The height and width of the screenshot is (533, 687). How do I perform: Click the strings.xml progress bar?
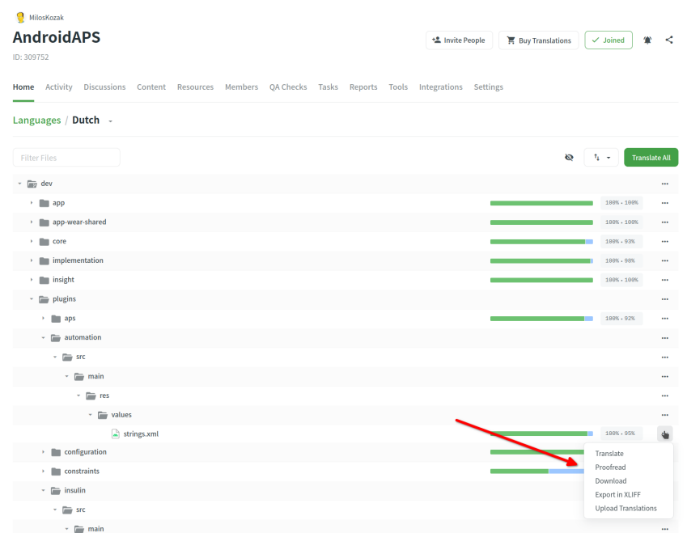tap(541, 434)
